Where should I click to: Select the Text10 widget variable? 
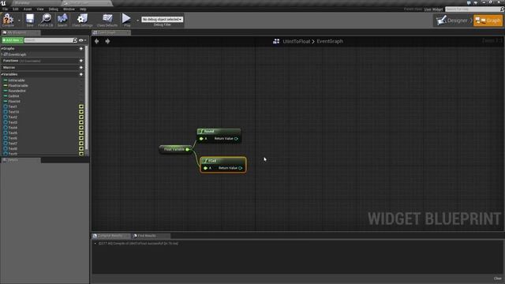(13, 112)
